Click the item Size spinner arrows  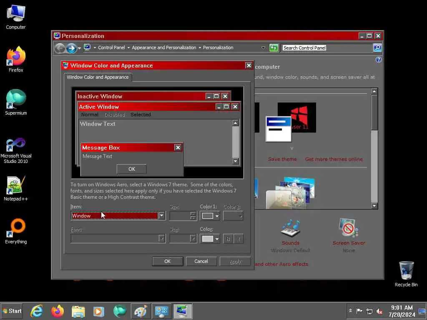193,216
